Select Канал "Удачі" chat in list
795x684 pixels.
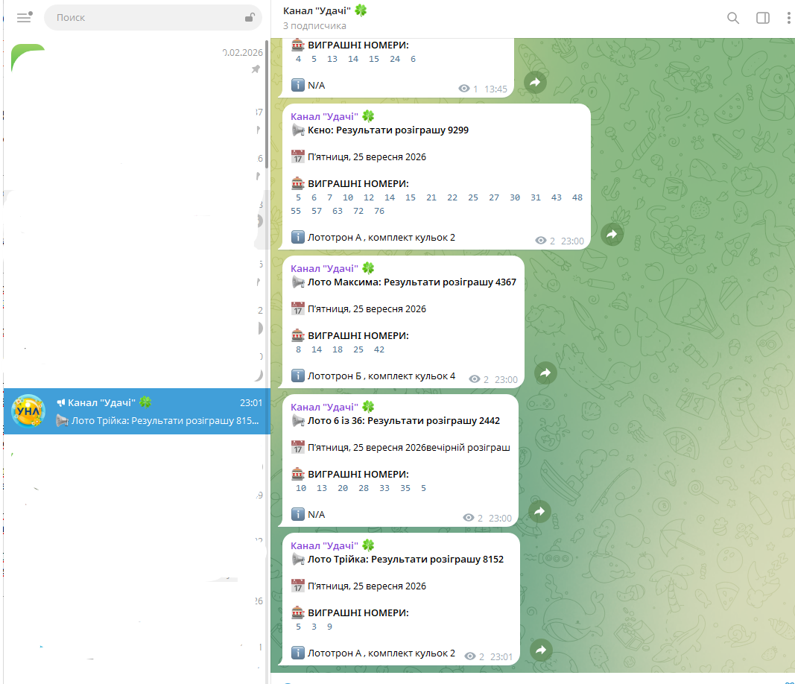point(137,411)
